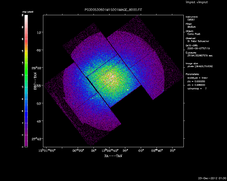
Task: Click the 'Filter:' label
Action: pyautogui.click(x=189, y=24)
